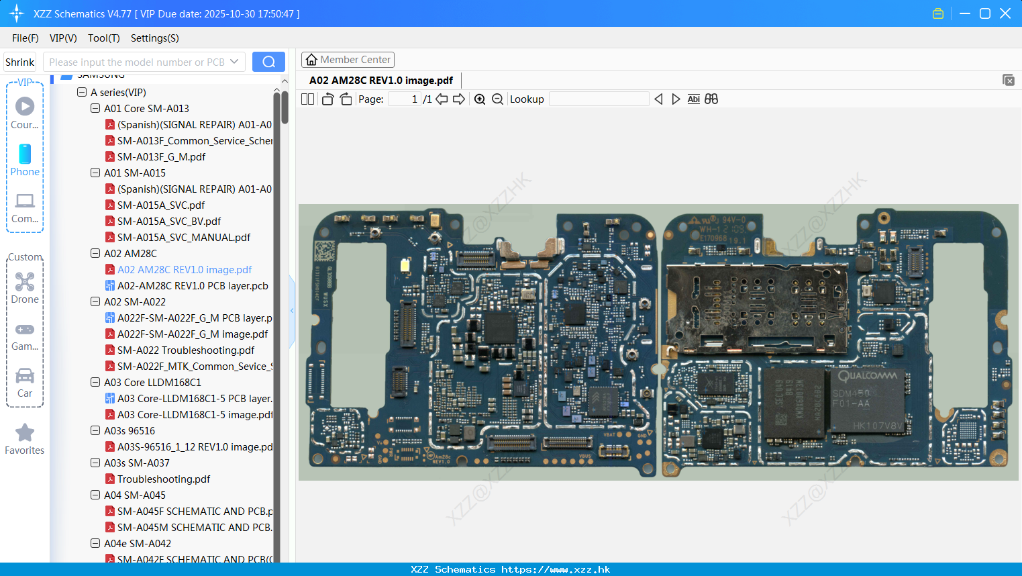Open the File(F) menu
The height and width of the screenshot is (576, 1022).
coord(25,38)
